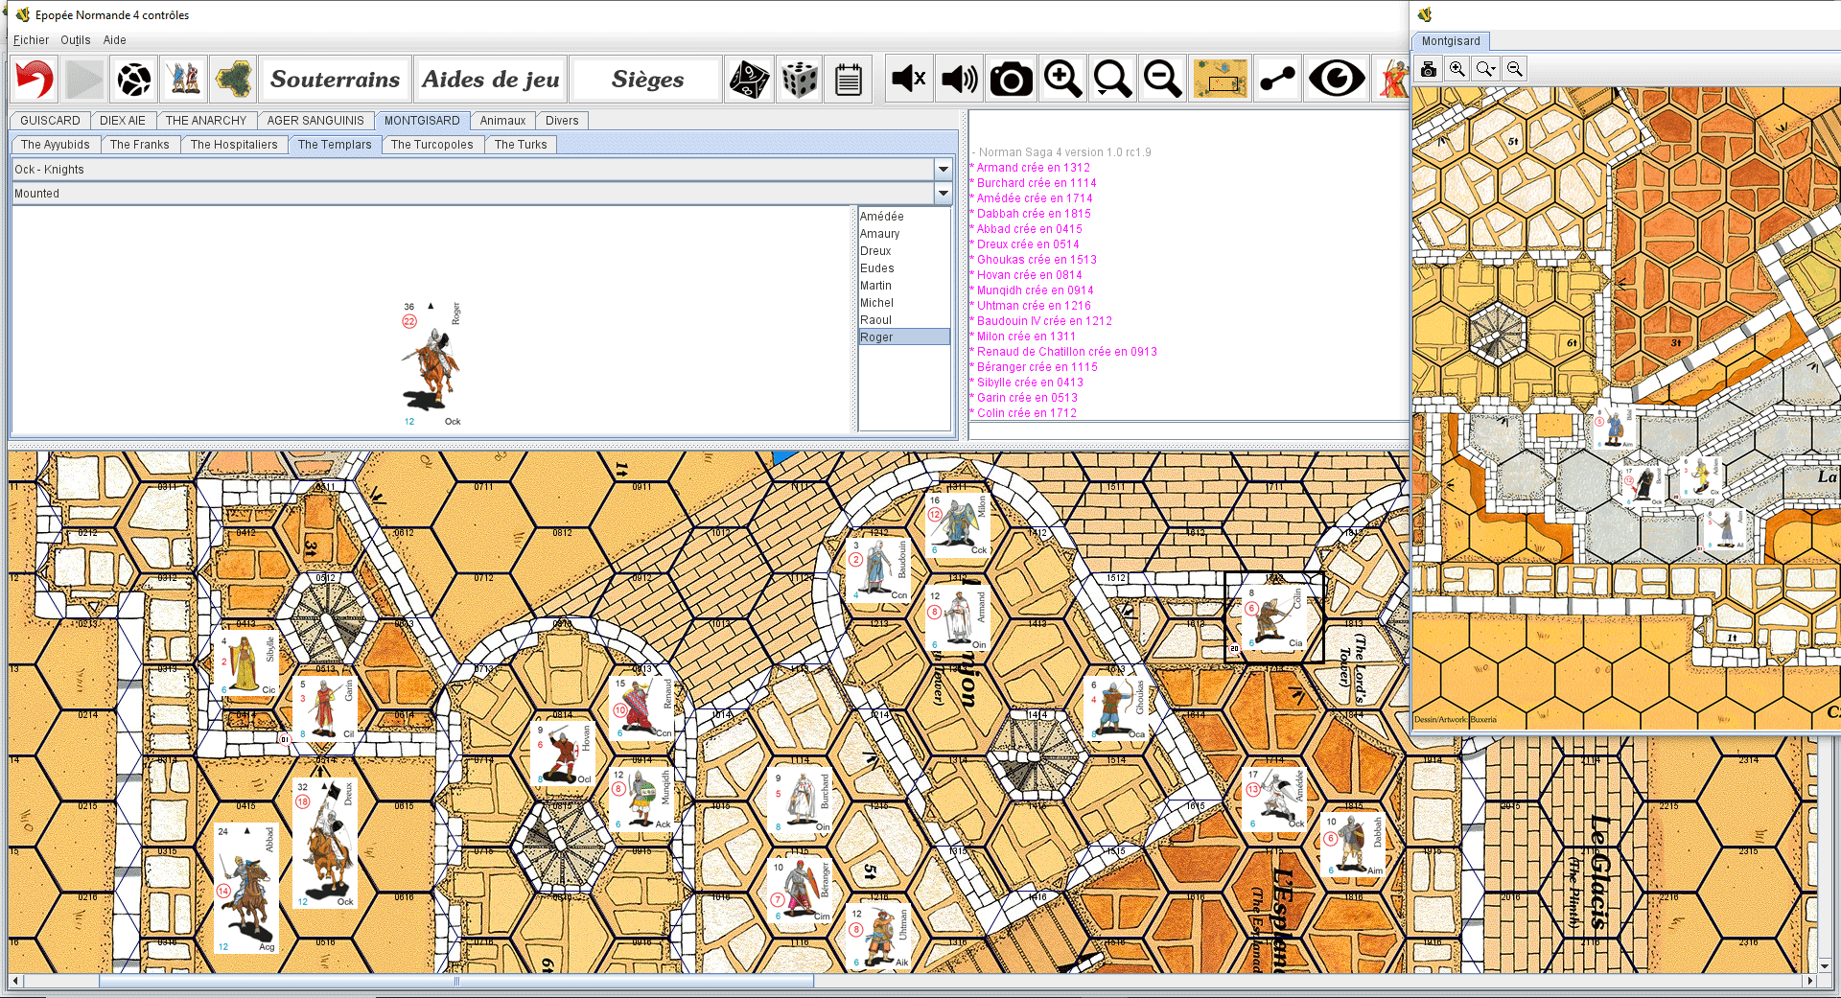Select Amédée in the knight list
This screenshot has height=998, width=1841.
(x=903, y=217)
